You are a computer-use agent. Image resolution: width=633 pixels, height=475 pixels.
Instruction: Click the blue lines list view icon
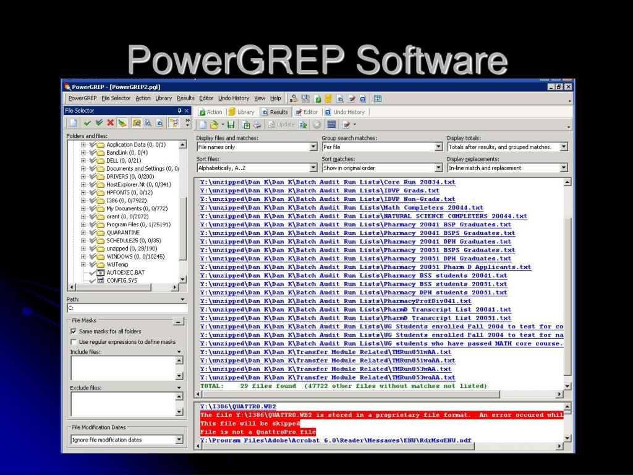tap(331, 124)
